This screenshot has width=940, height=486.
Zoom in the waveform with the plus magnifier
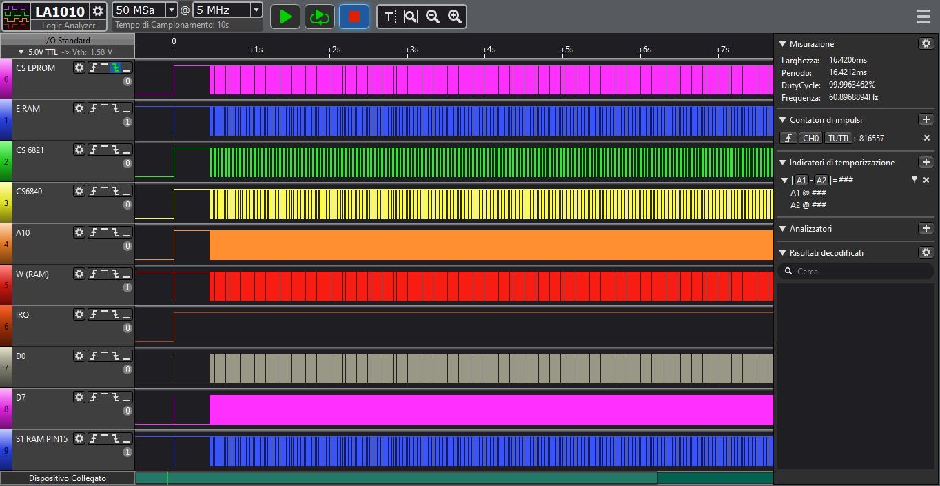pyautogui.click(x=455, y=17)
